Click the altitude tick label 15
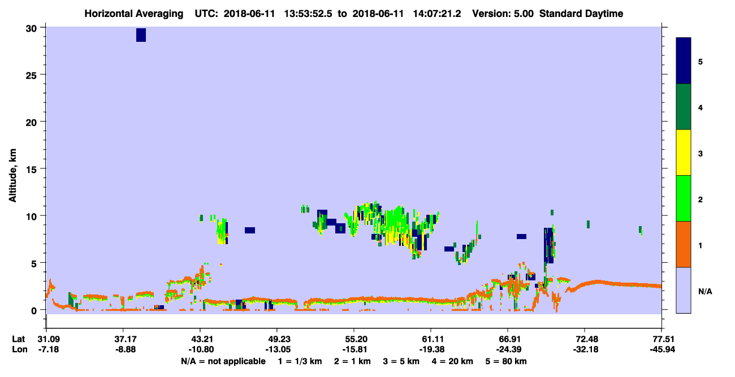This screenshot has height=377, width=735. point(32,169)
